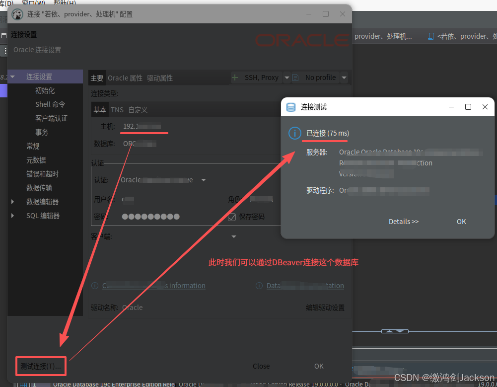Open the Data...tation documentation link

[305, 286]
